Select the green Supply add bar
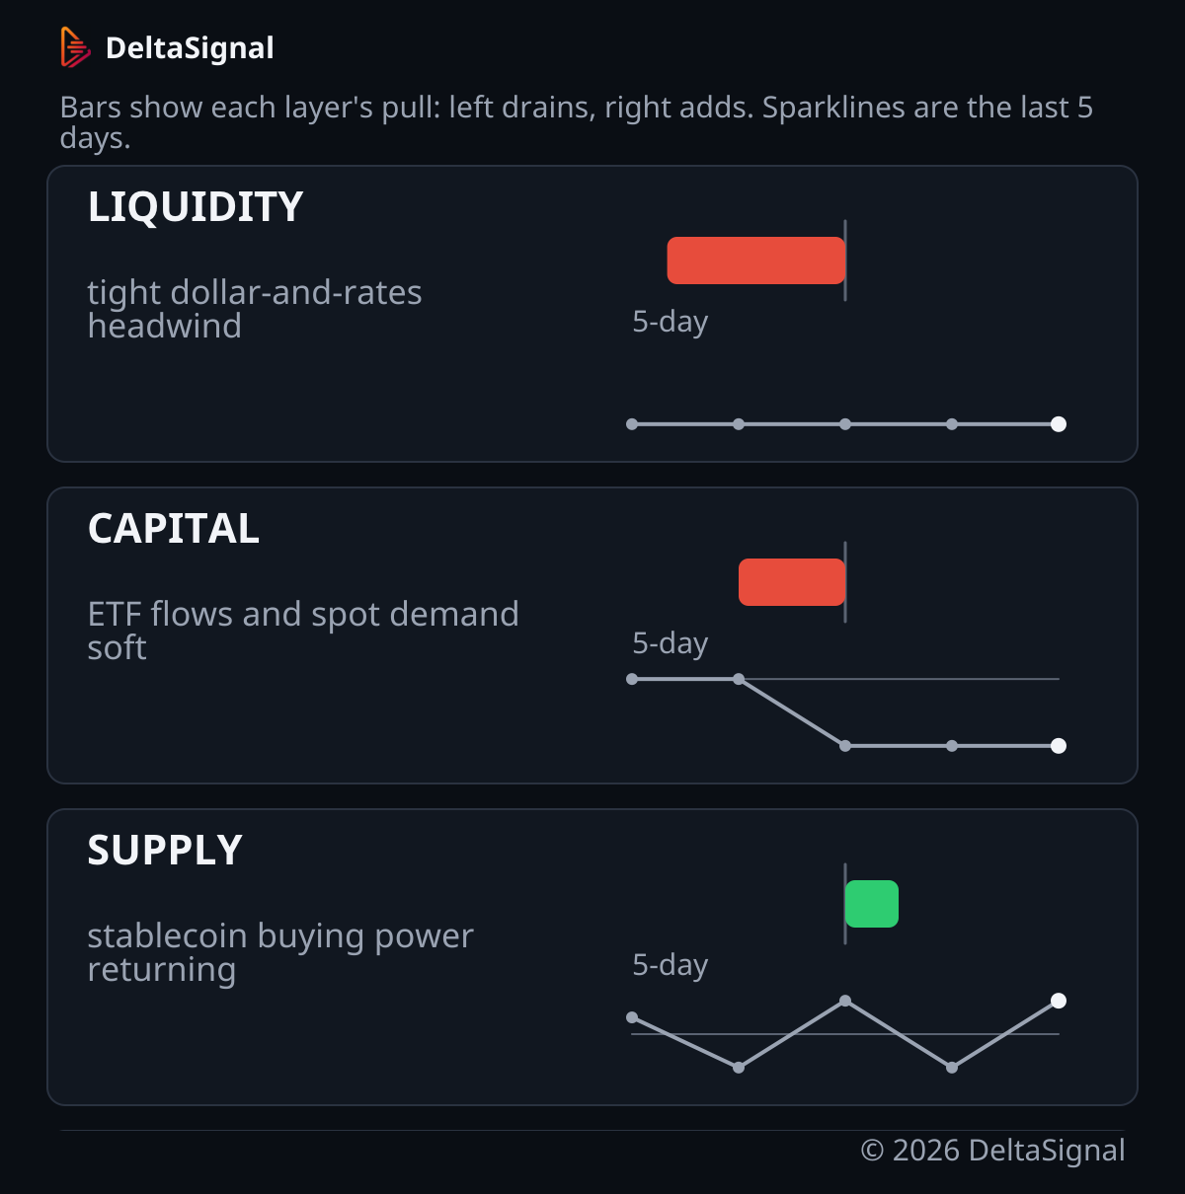The height and width of the screenshot is (1194, 1185). [x=872, y=904]
